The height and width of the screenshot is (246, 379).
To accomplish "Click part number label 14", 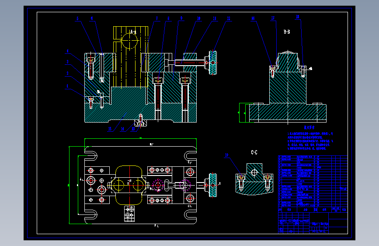I will pyautogui.click(x=122, y=129).
